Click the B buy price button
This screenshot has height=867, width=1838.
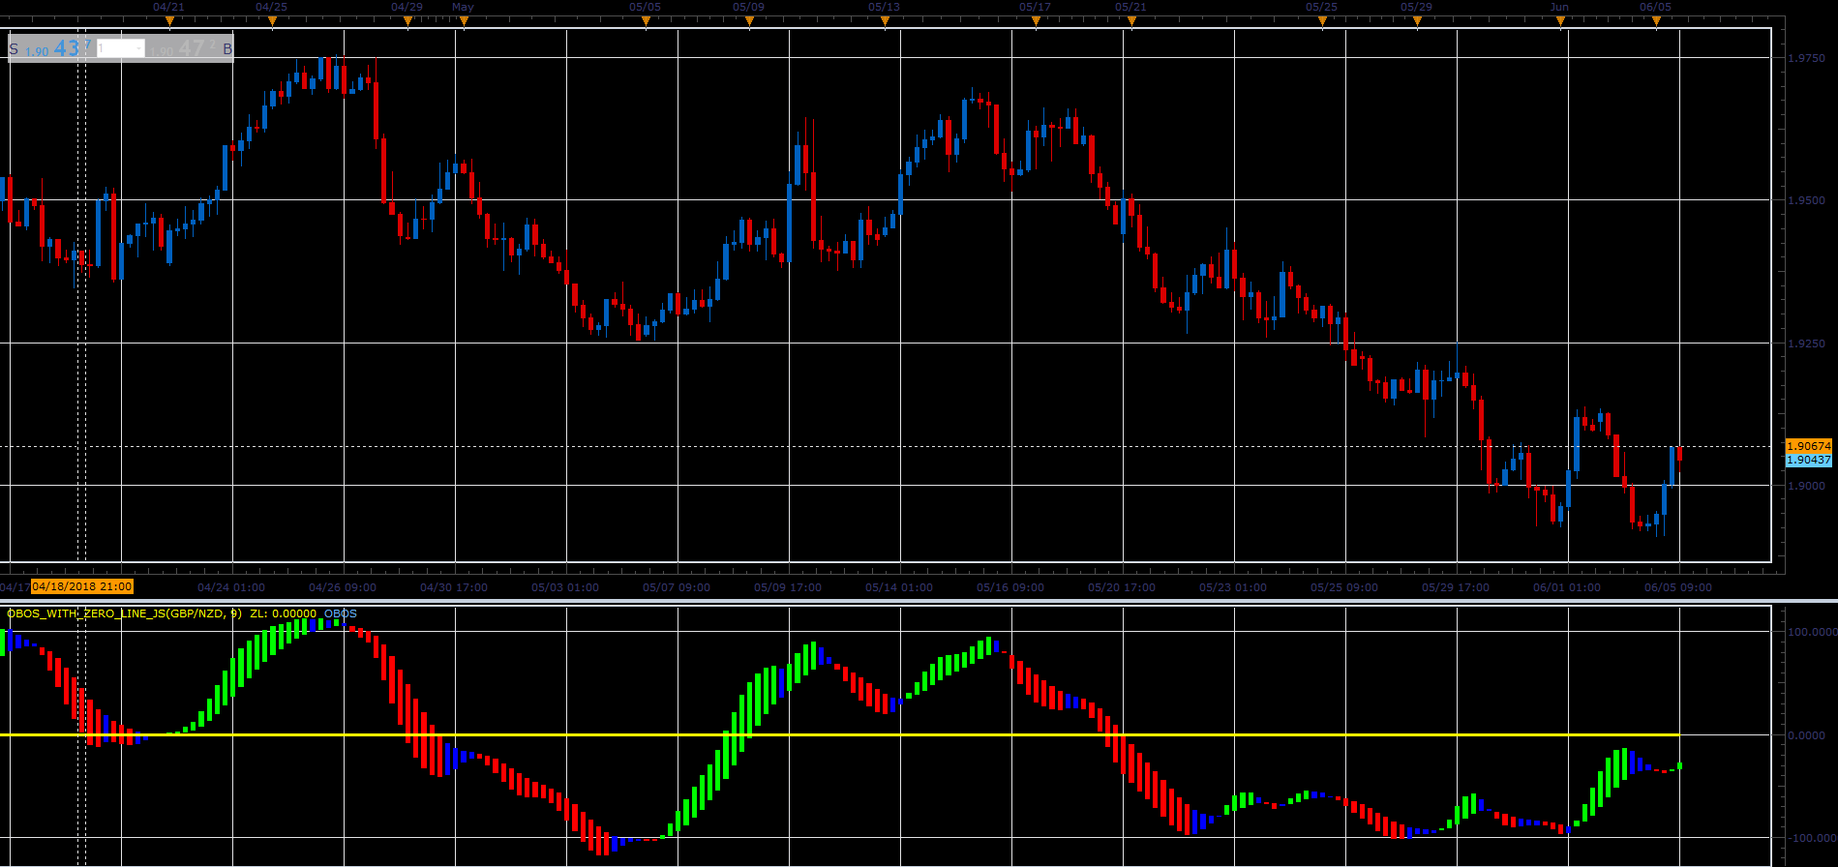[x=190, y=48]
